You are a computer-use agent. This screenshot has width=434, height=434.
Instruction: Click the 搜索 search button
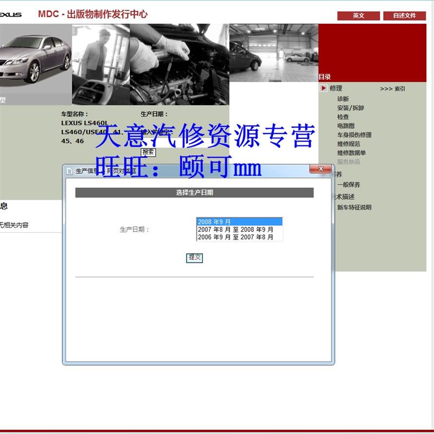point(148,152)
